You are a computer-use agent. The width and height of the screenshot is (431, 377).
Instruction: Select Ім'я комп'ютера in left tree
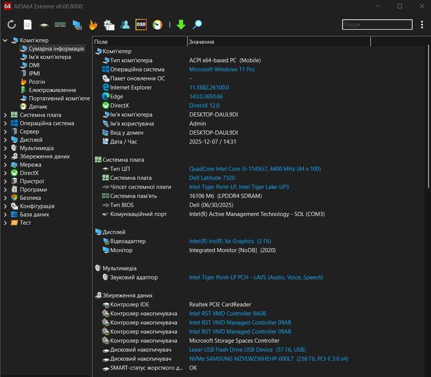[x=50, y=57]
